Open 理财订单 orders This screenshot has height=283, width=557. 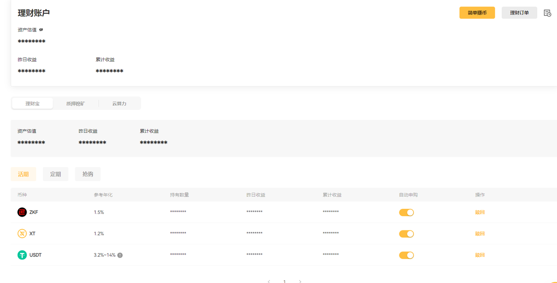pyautogui.click(x=520, y=13)
